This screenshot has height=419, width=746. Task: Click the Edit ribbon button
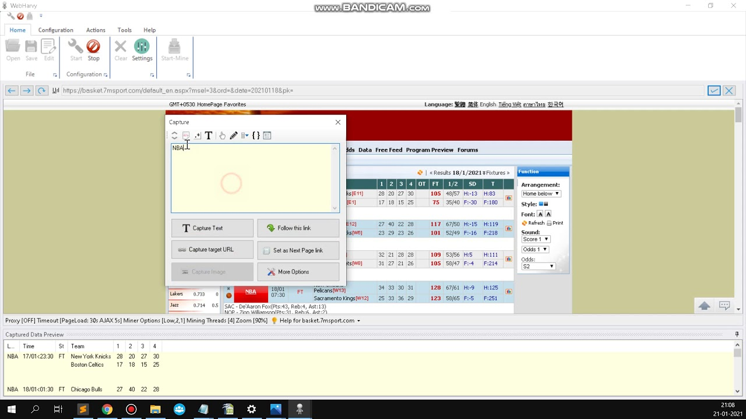pyautogui.click(x=49, y=50)
